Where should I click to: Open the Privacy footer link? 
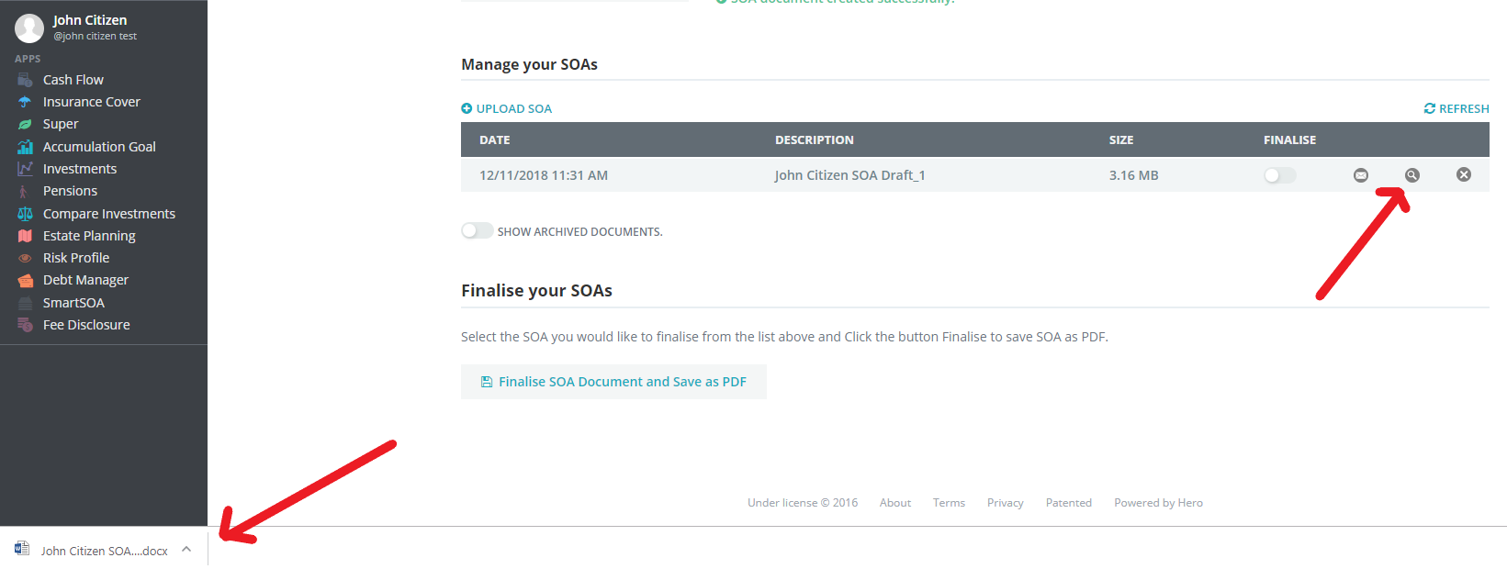[1005, 503]
